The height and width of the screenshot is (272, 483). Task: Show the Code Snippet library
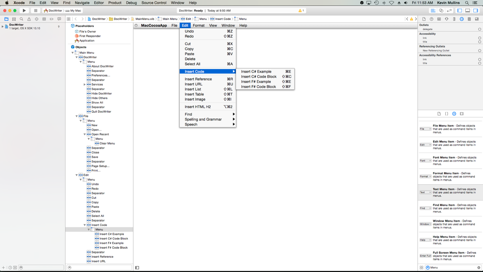click(x=447, y=114)
